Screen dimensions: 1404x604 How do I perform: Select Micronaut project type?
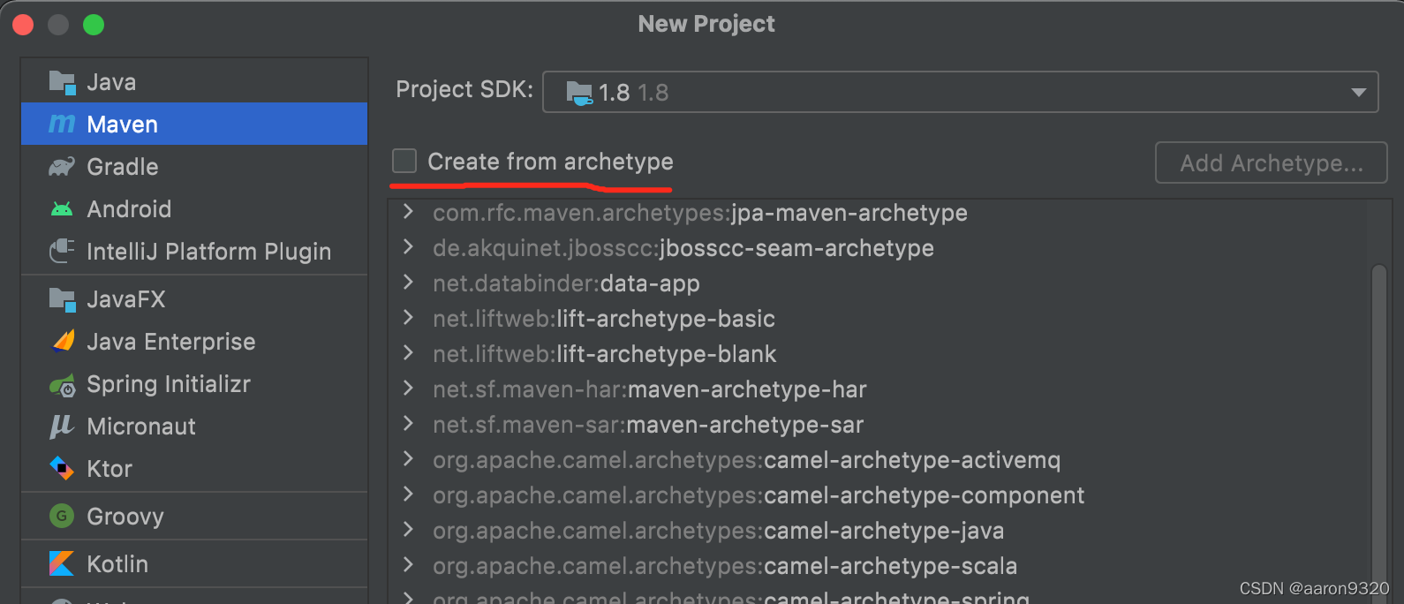click(x=194, y=427)
